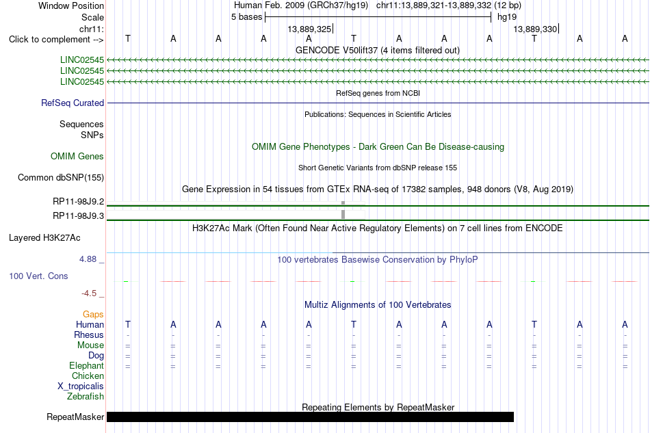Click the RepeatMasker track label
650x433 pixels.
coord(75,417)
